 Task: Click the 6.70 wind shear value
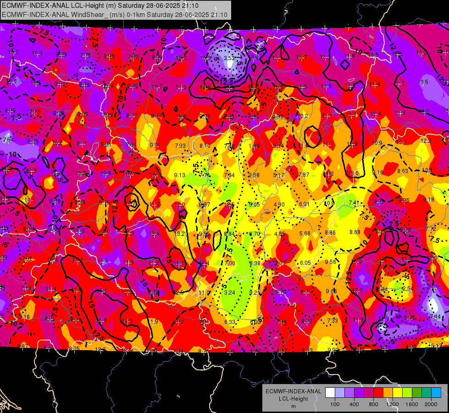tap(255, 234)
